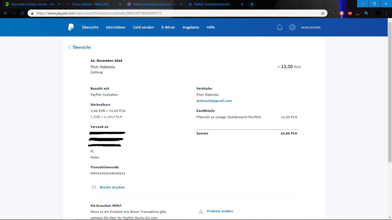This screenshot has width=392, height=220.
Task: Open Geld senden in navigation
Action: (143, 27)
